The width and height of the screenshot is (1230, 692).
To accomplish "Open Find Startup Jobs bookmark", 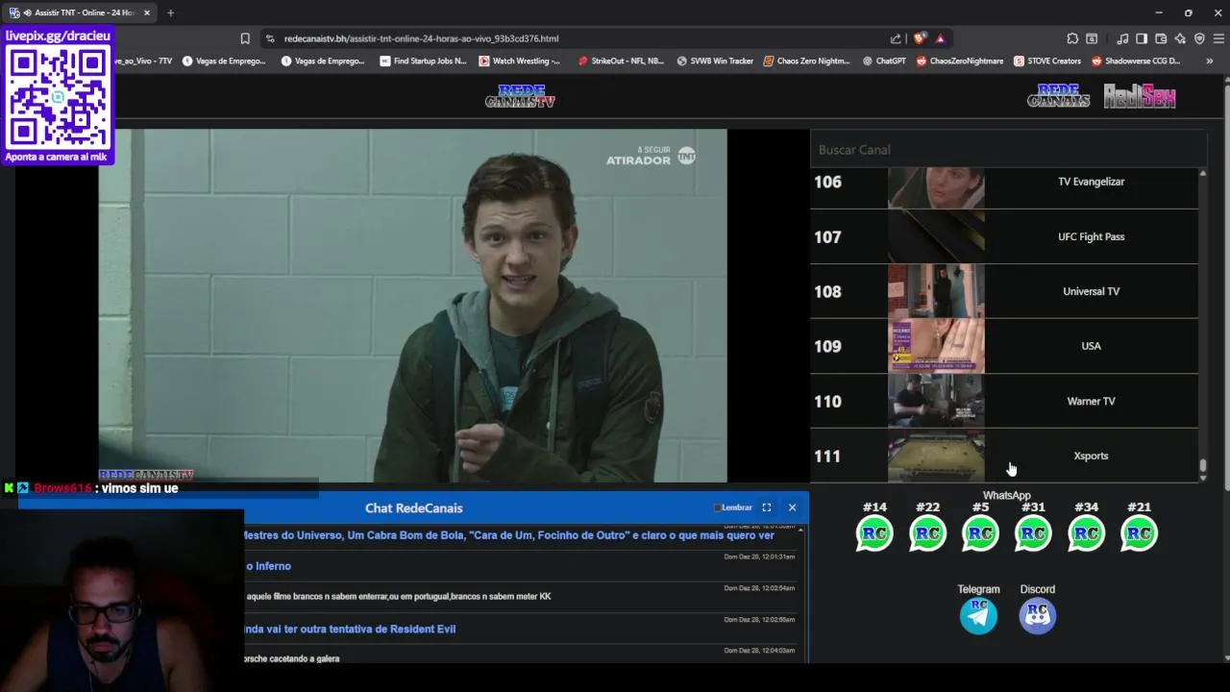I will pyautogui.click(x=423, y=61).
